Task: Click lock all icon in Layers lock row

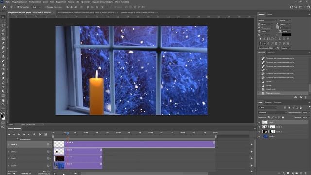Action: tap(283, 117)
